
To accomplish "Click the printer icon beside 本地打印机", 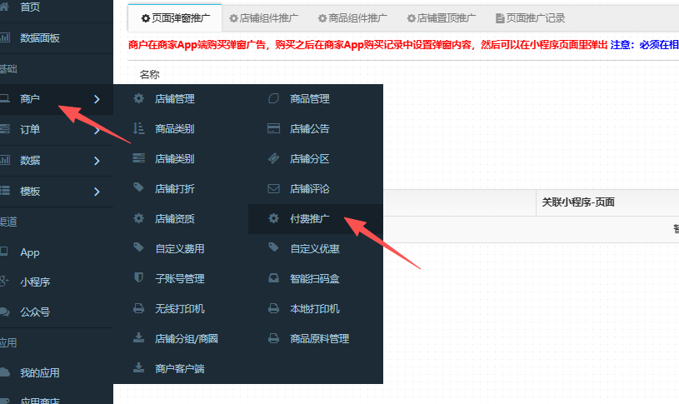I will pyautogui.click(x=273, y=308).
